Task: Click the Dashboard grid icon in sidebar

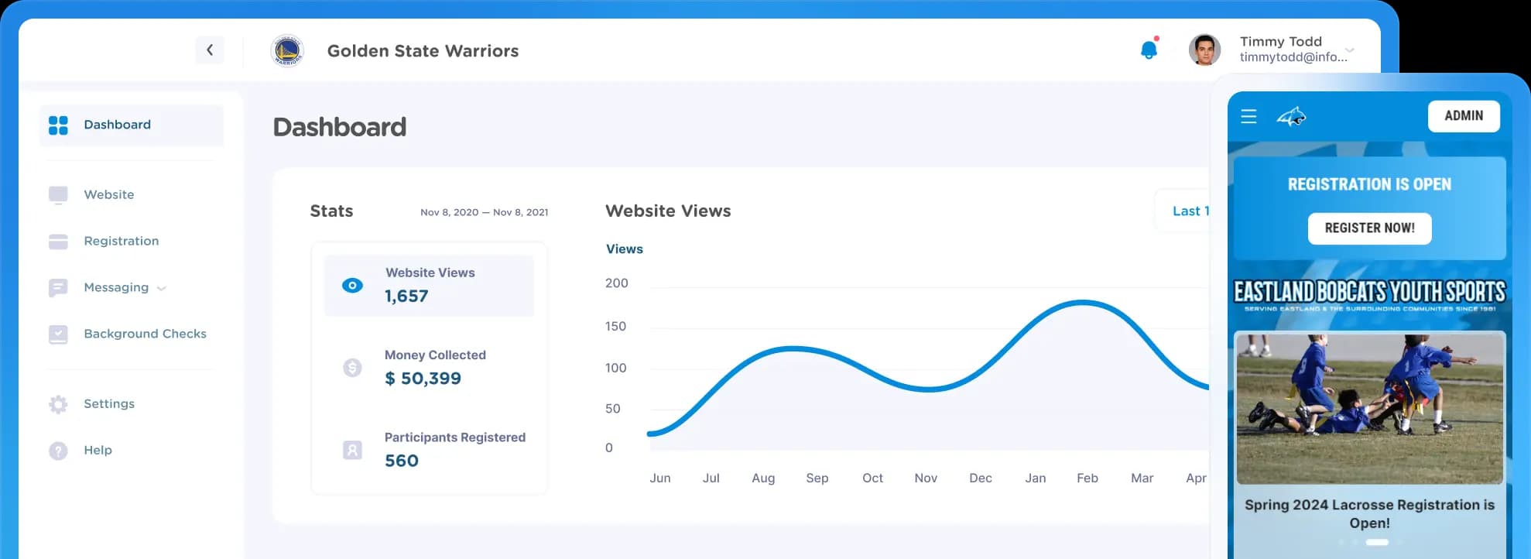Action: [58, 125]
